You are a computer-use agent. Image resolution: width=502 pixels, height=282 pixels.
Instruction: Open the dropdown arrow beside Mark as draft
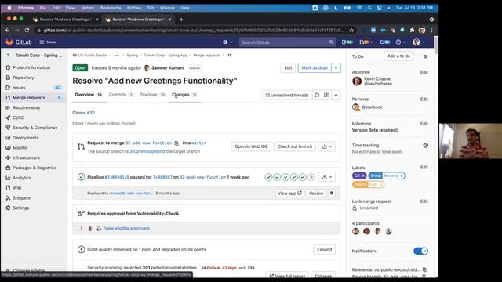coord(336,68)
